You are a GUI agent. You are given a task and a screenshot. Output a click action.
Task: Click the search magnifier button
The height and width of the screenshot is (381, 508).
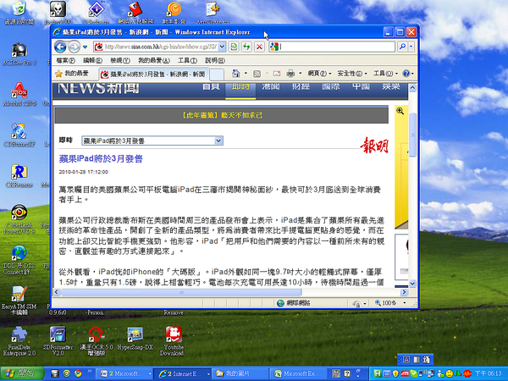402,47
